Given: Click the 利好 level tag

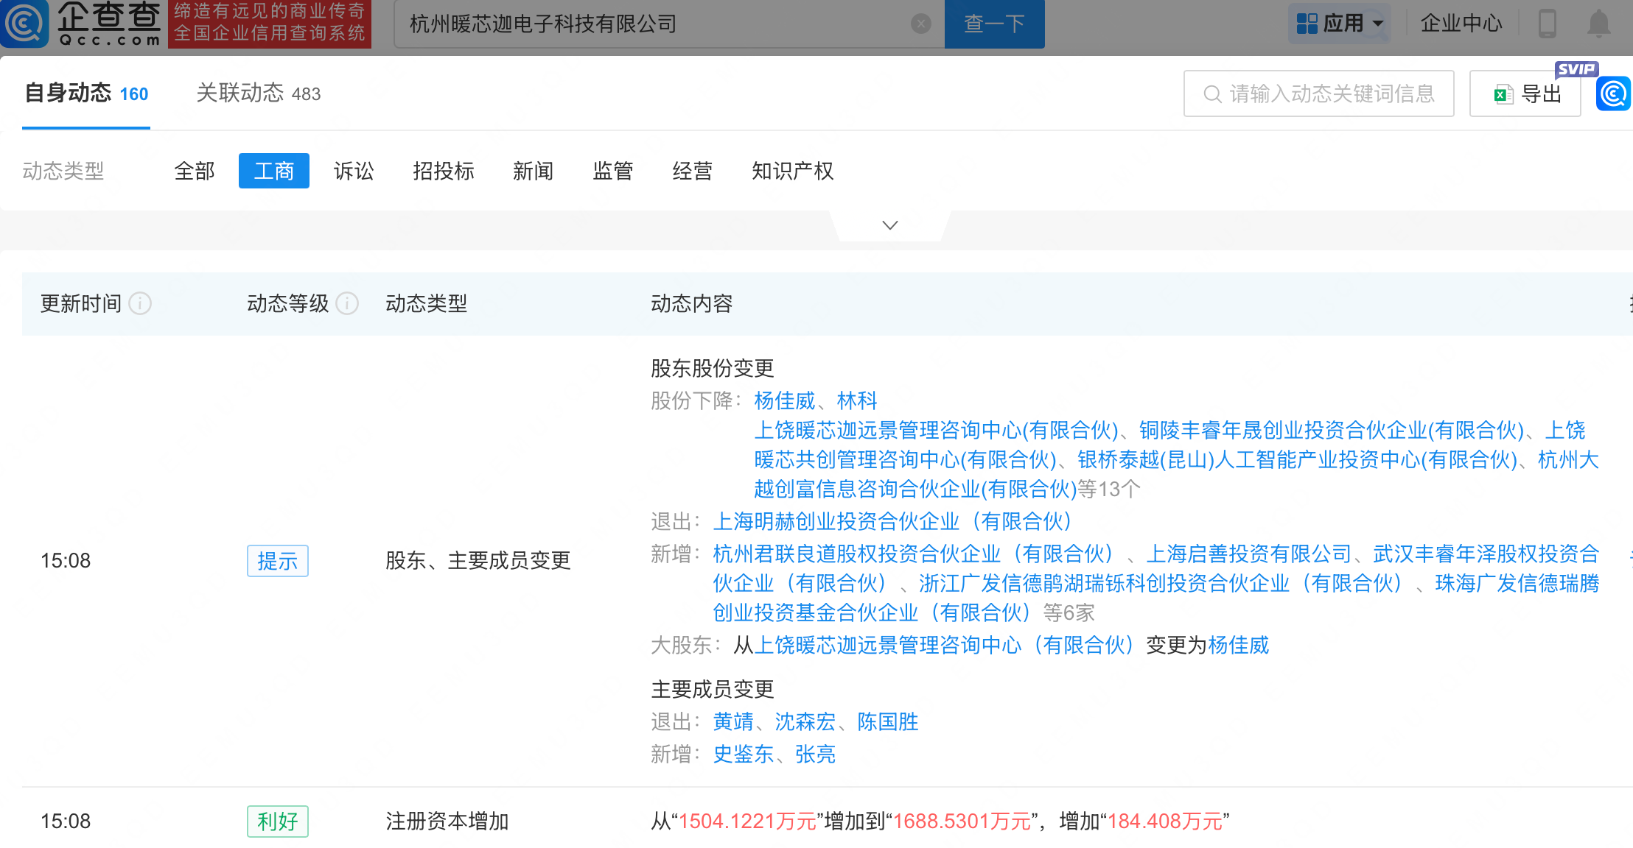Looking at the screenshot, I should pos(278,821).
